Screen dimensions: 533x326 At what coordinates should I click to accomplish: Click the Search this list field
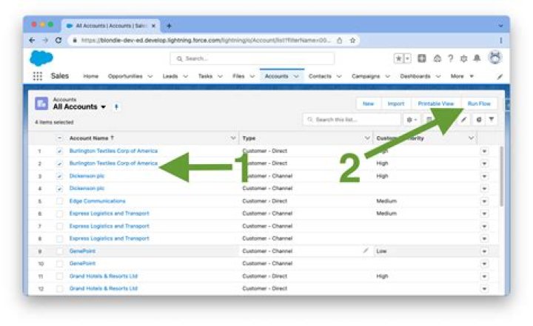tap(352, 120)
